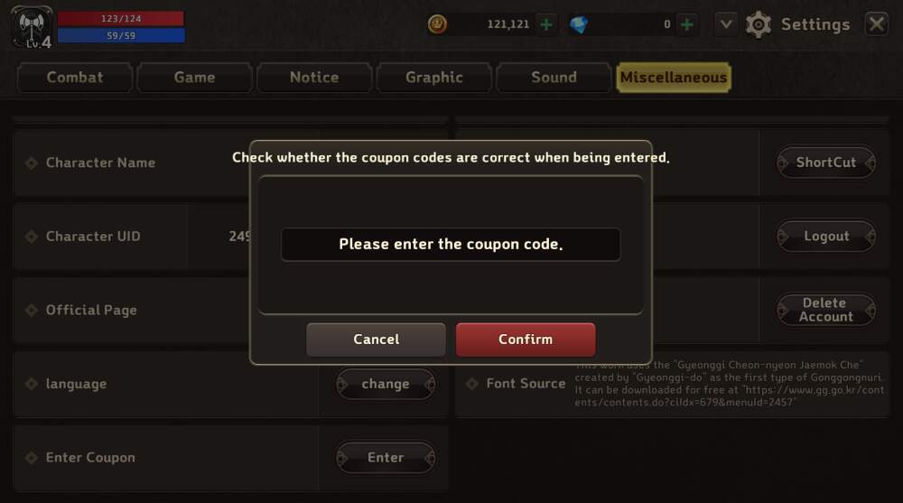Click the character axe avatar icon
Screen dimensions: 903x503
tap(32, 27)
